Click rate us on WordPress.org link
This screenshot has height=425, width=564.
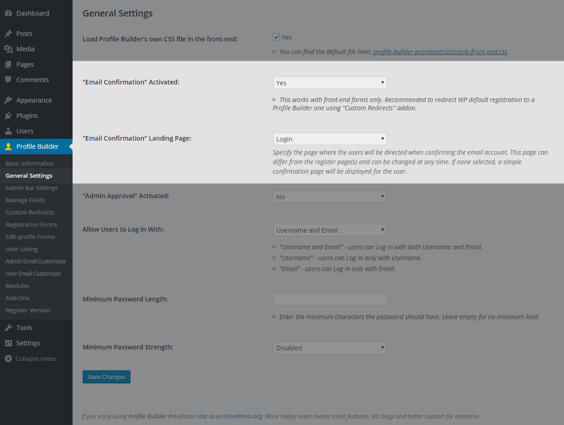(x=229, y=416)
